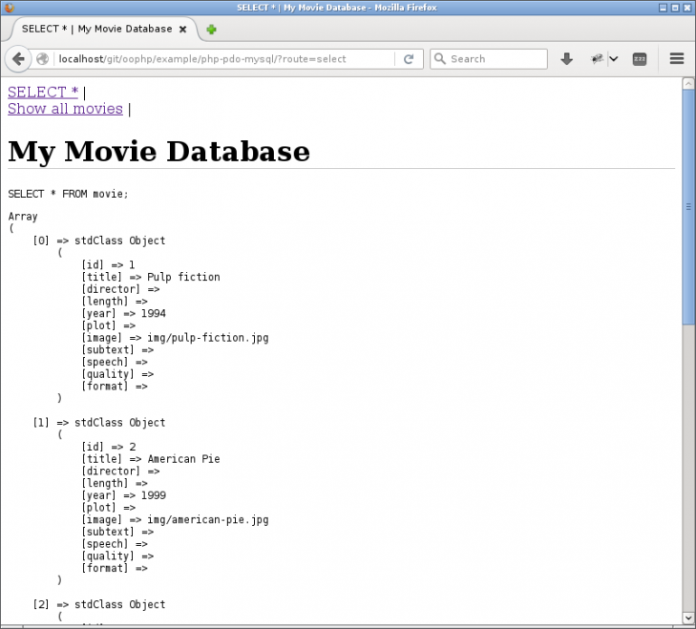Click '[title] => American Pie' line
696x629 pixels.
[151, 459]
